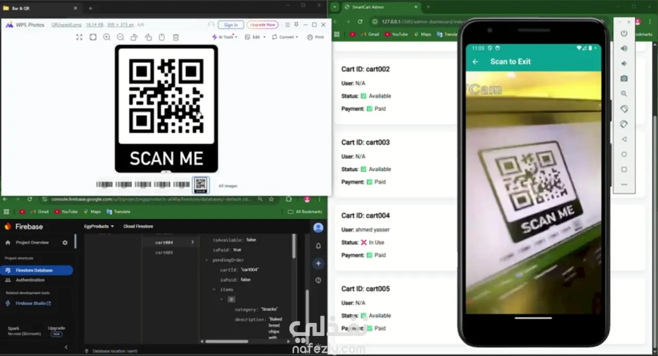Select cart005 document in Firestore

165,253
